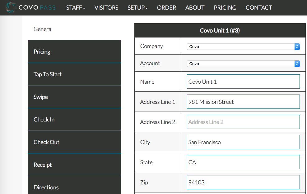Open the Tap To Start tab
This screenshot has width=307, height=194.
pos(75,74)
